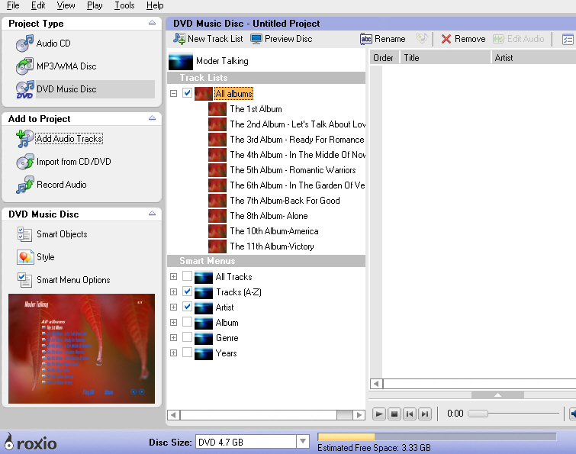576x454 pixels.
Task: Select the DVD Music Disc project icon
Action: [x=24, y=89]
